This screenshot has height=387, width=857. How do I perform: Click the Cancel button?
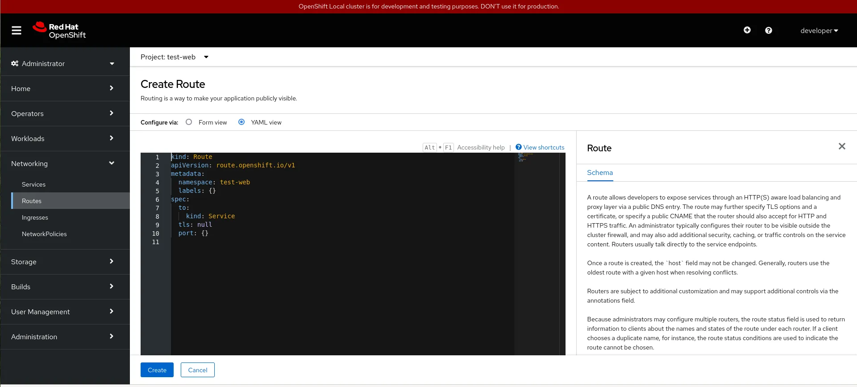click(x=197, y=370)
